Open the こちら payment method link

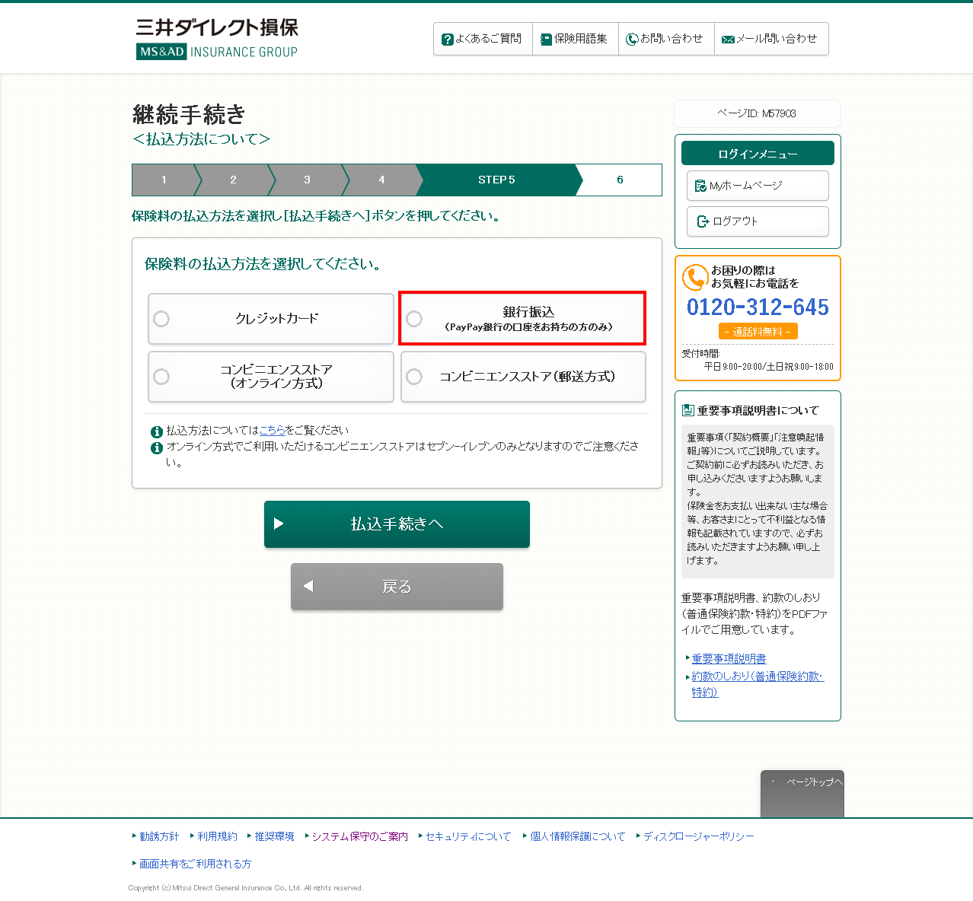[272, 431]
